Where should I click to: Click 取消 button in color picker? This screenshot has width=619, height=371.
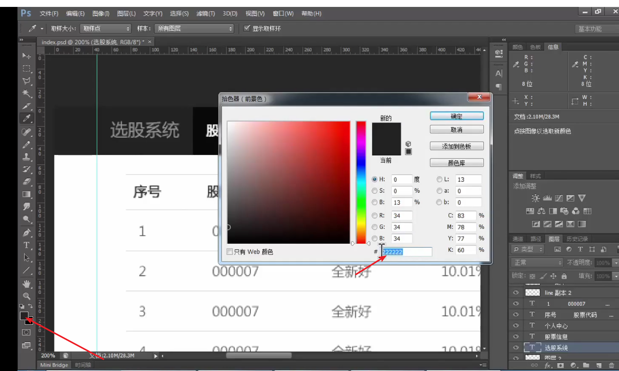pyautogui.click(x=457, y=129)
